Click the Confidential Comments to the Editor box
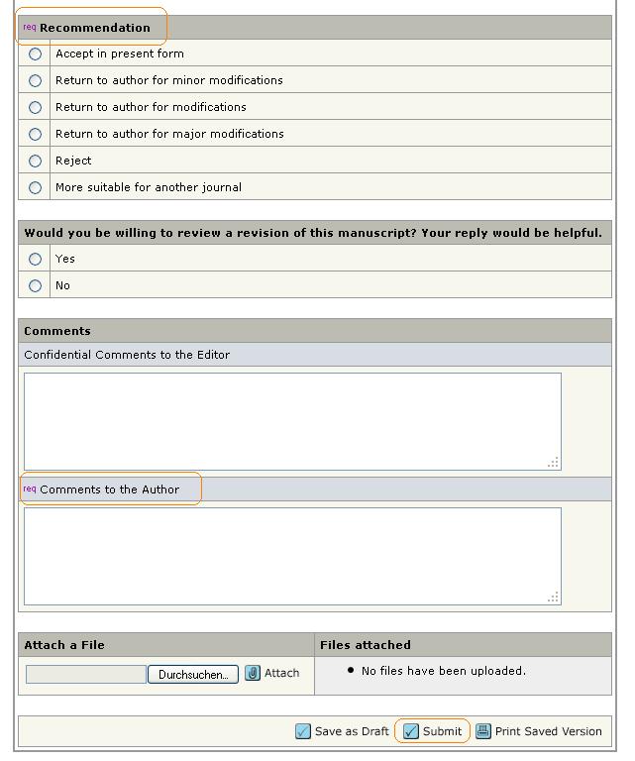Viewport: 635px width, 761px height. [292, 421]
